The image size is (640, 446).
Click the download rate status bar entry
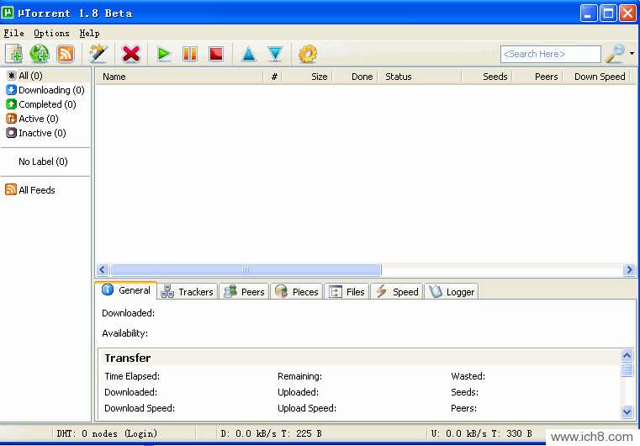click(x=271, y=433)
